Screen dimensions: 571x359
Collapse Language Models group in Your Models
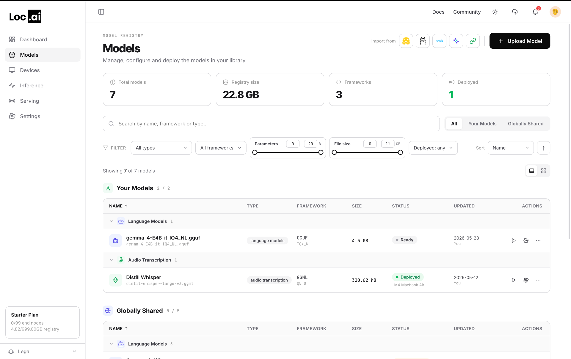[111, 221]
